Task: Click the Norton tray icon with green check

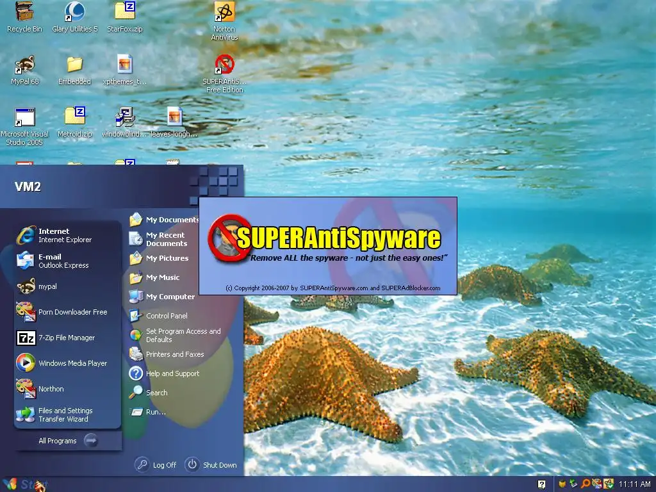Action: tap(609, 484)
